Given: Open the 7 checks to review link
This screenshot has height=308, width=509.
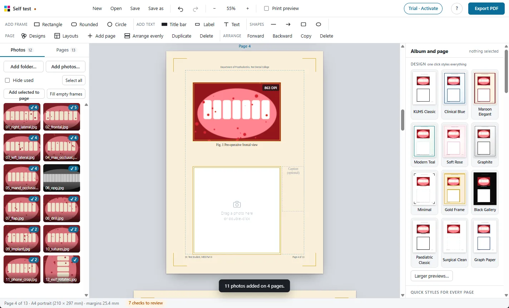Looking at the screenshot, I should [146, 303].
